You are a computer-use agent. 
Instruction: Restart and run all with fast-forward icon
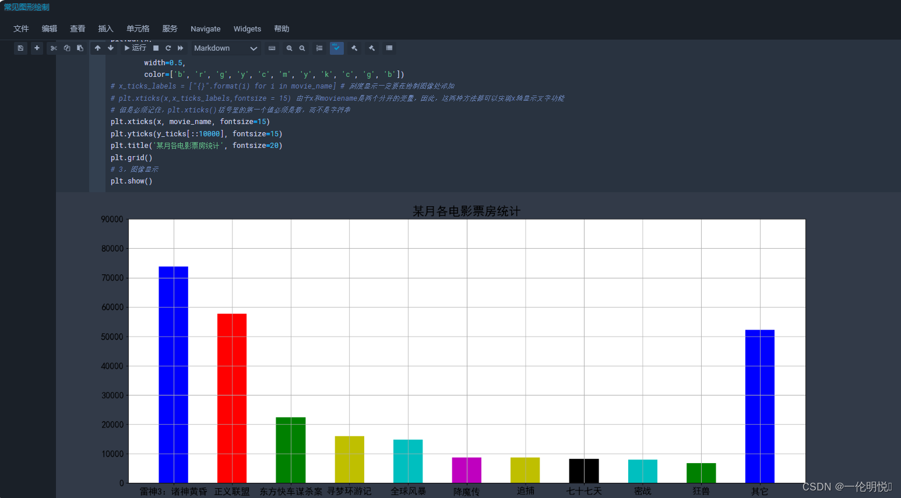pos(180,48)
